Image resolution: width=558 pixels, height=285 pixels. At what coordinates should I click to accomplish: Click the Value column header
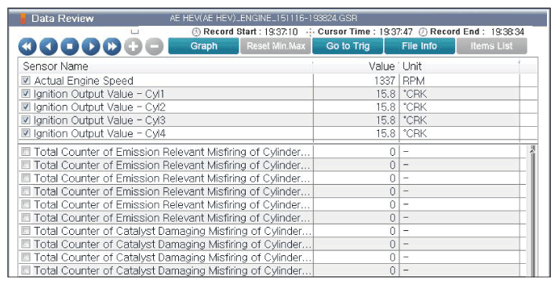coord(356,67)
